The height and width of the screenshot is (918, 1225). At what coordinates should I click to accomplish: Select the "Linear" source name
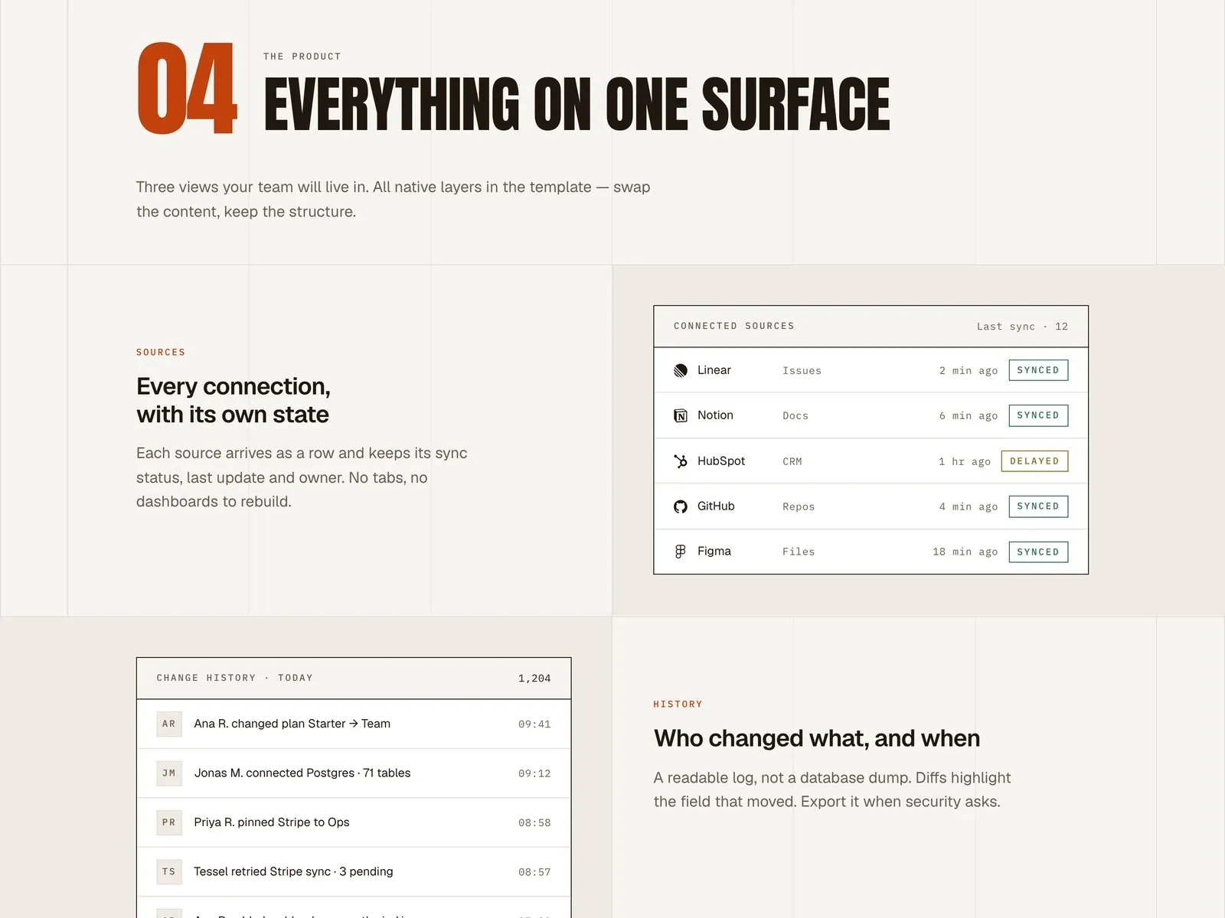click(714, 370)
